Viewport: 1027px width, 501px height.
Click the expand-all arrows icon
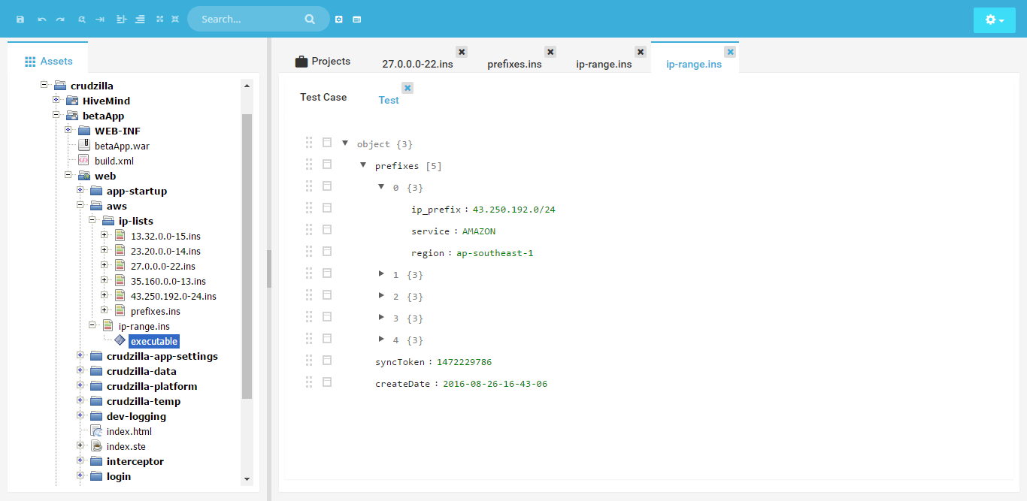pyautogui.click(x=159, y=20)
